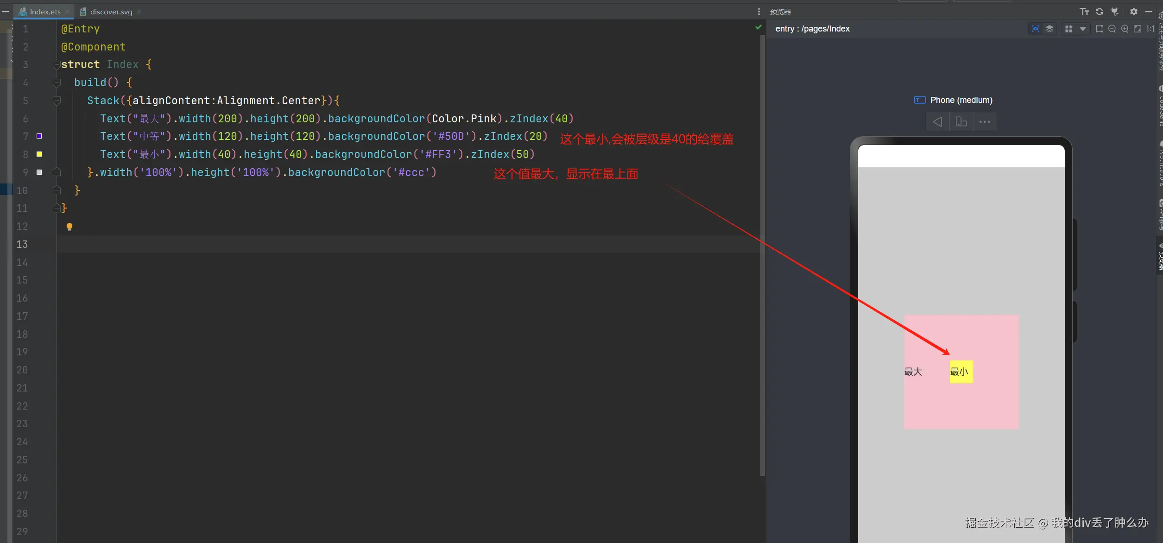
Task: Switch to the discover.svg tab
Action: tap(111, 12)
